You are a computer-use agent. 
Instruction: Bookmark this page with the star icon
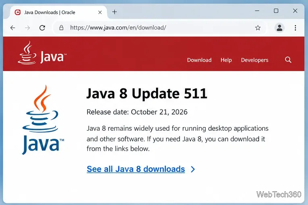[258, 28]
